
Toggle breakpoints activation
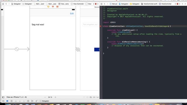tap(7, 101)
